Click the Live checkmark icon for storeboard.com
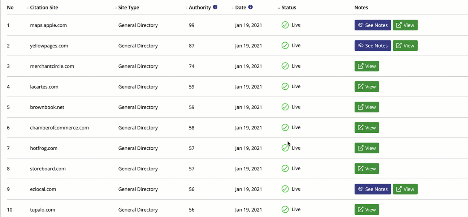Image resolution: width=468 pixels, height=217 pixels. tap(285, 169)
